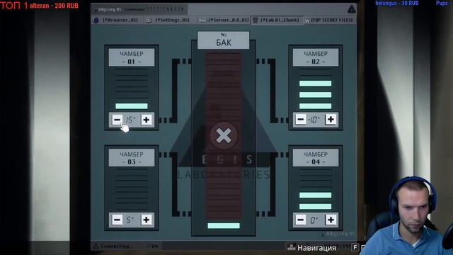Click the Chamber 03 label plate
Image resolution: width=453 pixels, height=255 pixels.
[x=132, y=157]
